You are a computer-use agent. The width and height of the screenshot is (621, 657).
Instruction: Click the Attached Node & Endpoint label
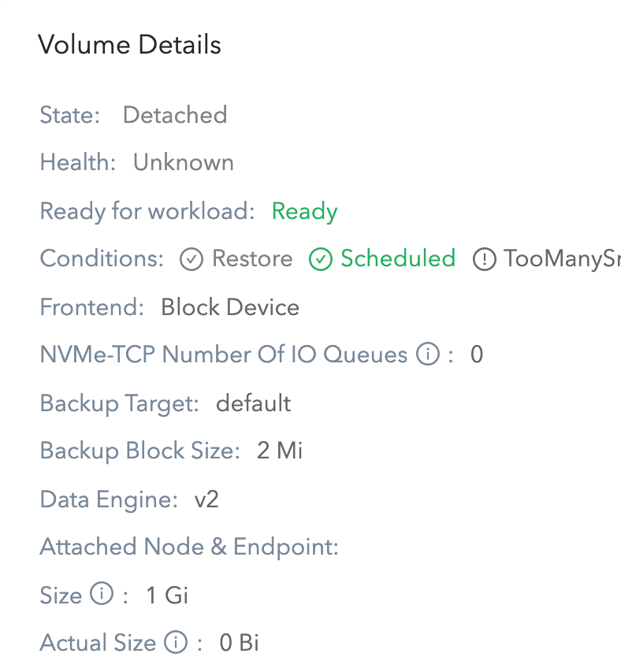point(189,547)
